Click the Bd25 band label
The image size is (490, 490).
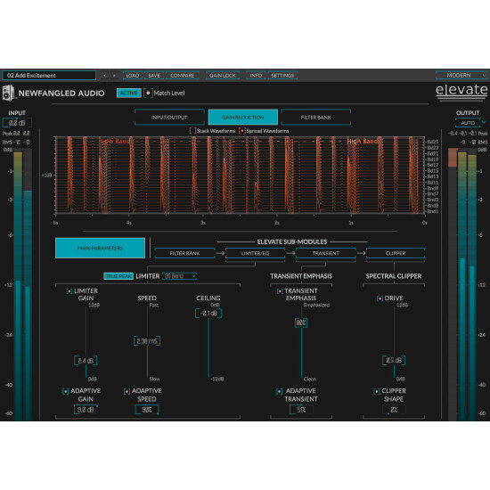point(433,142)
